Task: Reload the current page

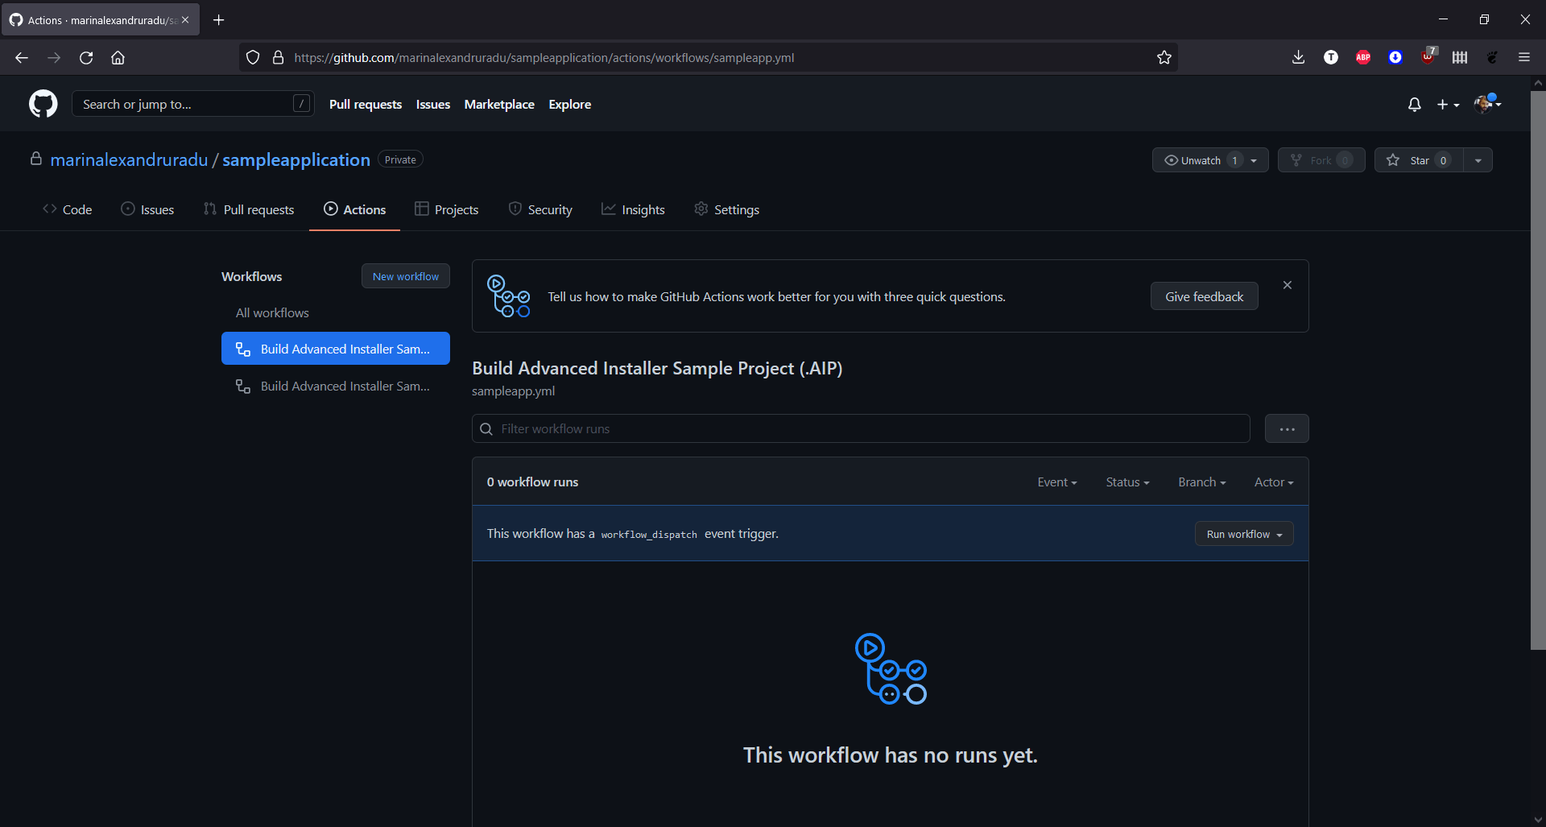Action: [85, 57]
